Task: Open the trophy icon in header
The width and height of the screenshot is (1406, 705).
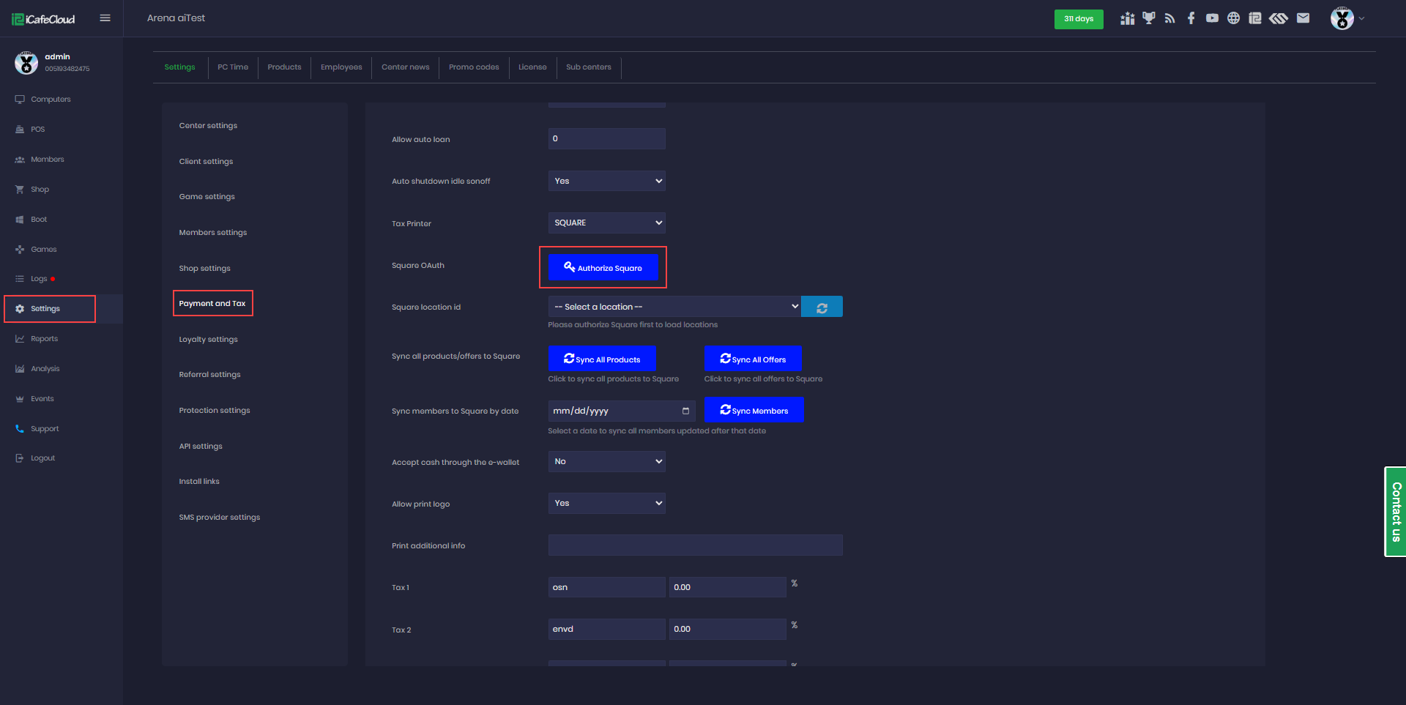Action: click(x=1148, y=18)
